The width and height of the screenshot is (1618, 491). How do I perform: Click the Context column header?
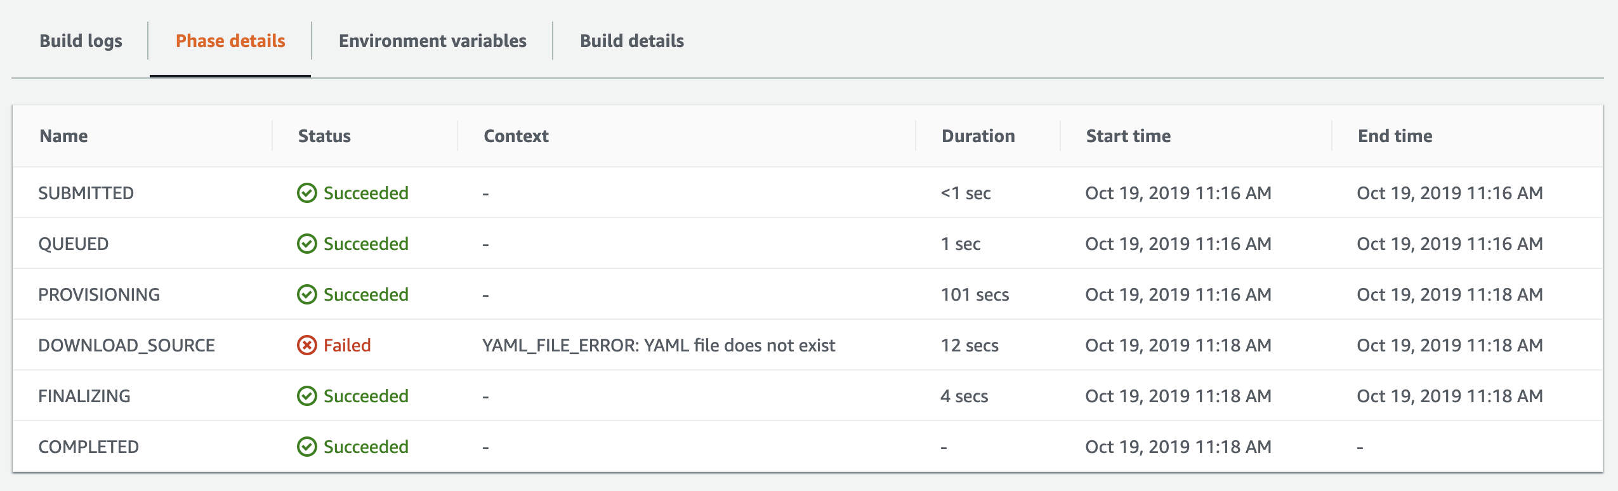pos(516,136)
